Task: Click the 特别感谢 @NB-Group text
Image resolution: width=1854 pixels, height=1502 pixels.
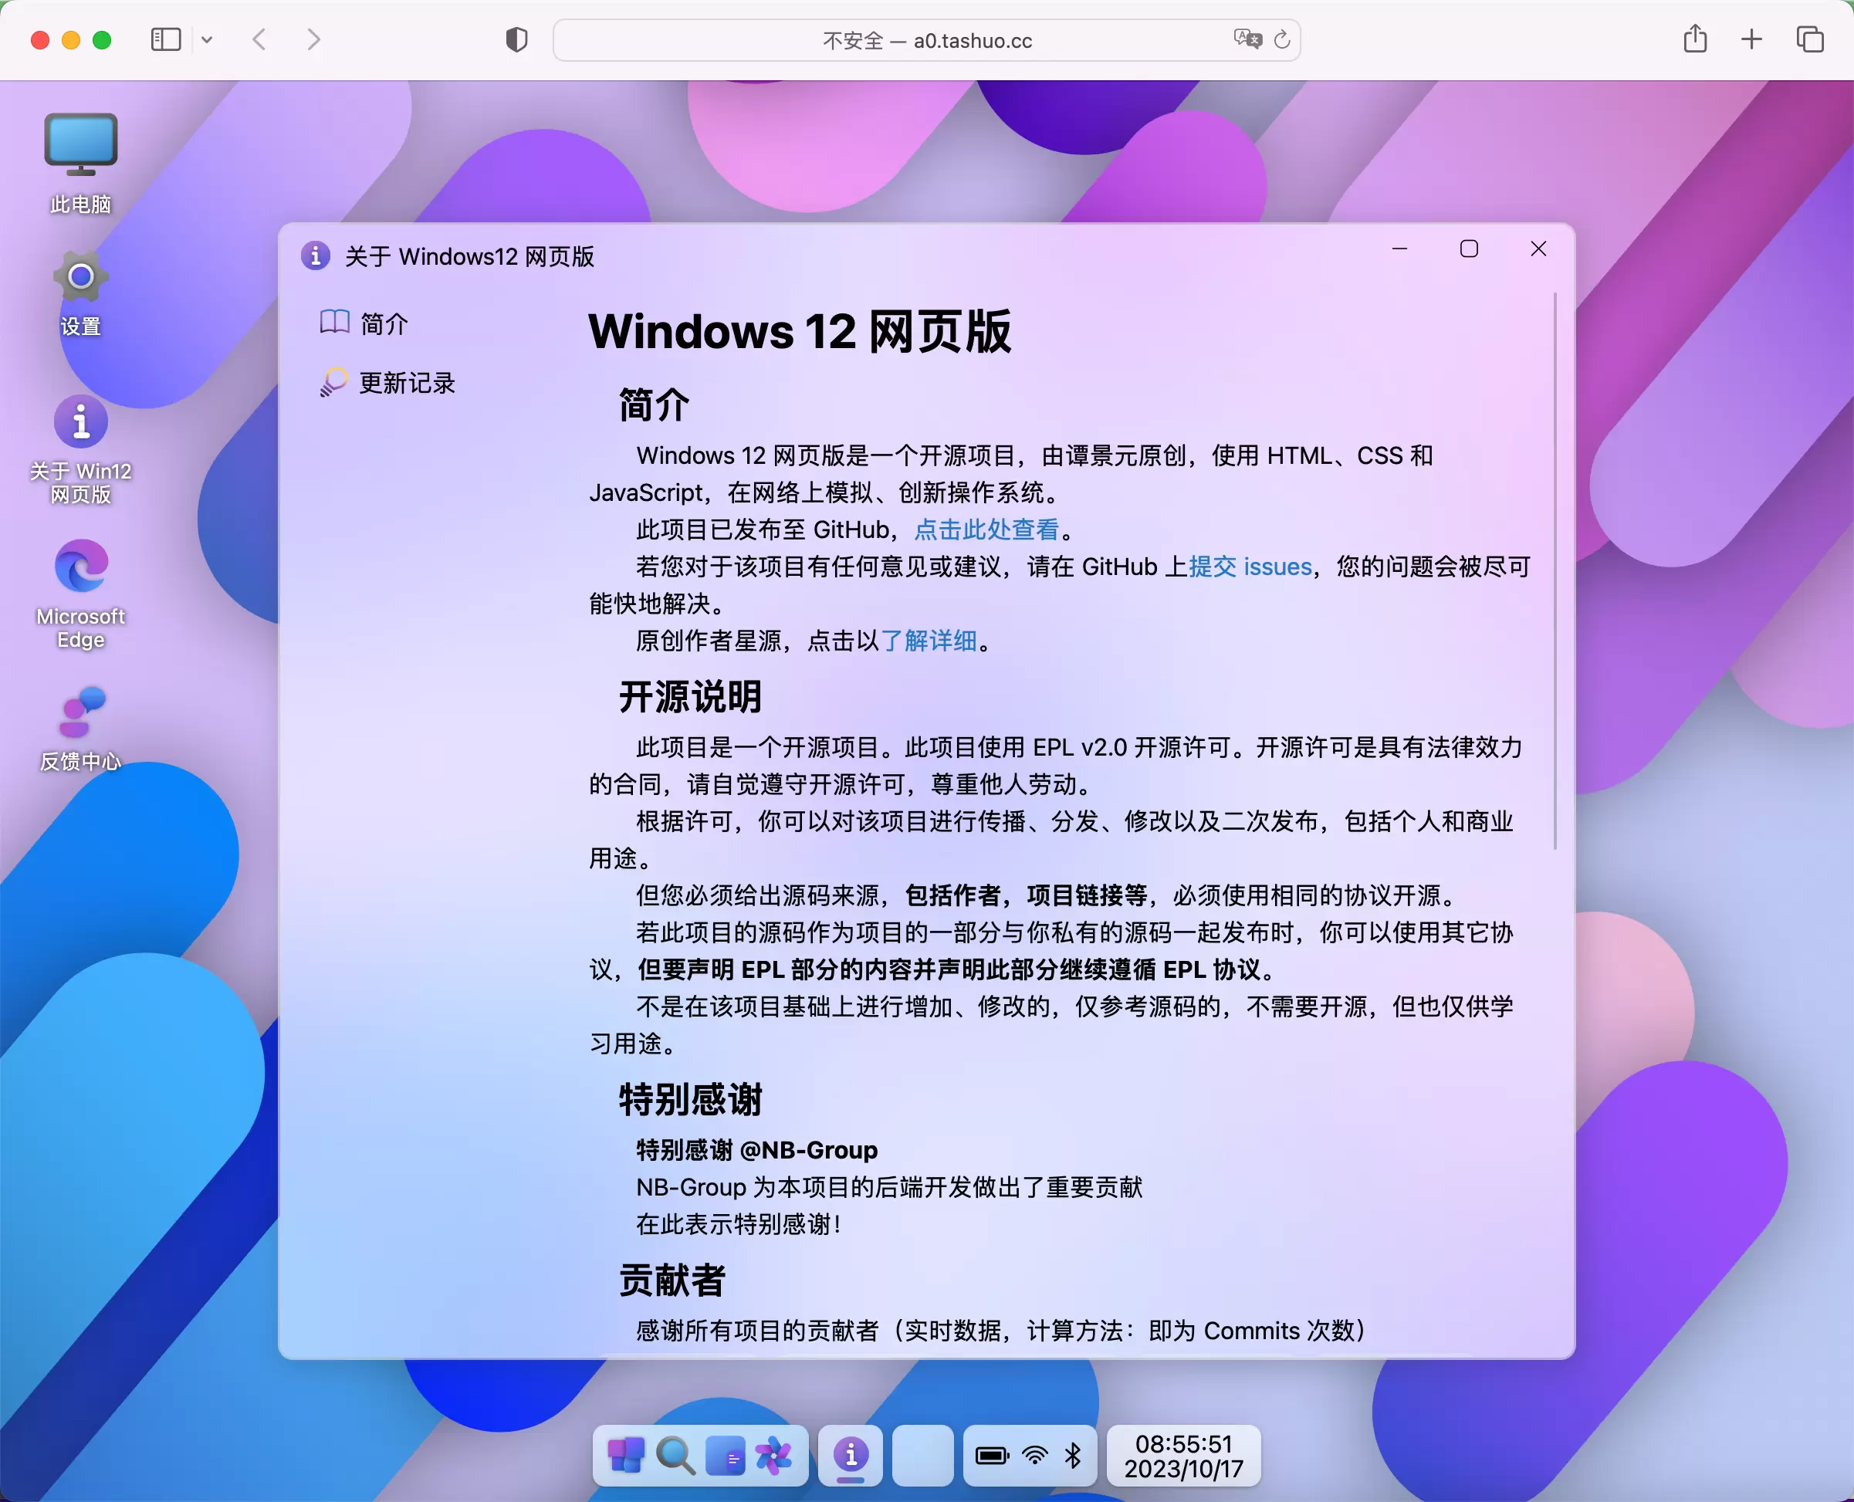Action: tap(757, 1150)
